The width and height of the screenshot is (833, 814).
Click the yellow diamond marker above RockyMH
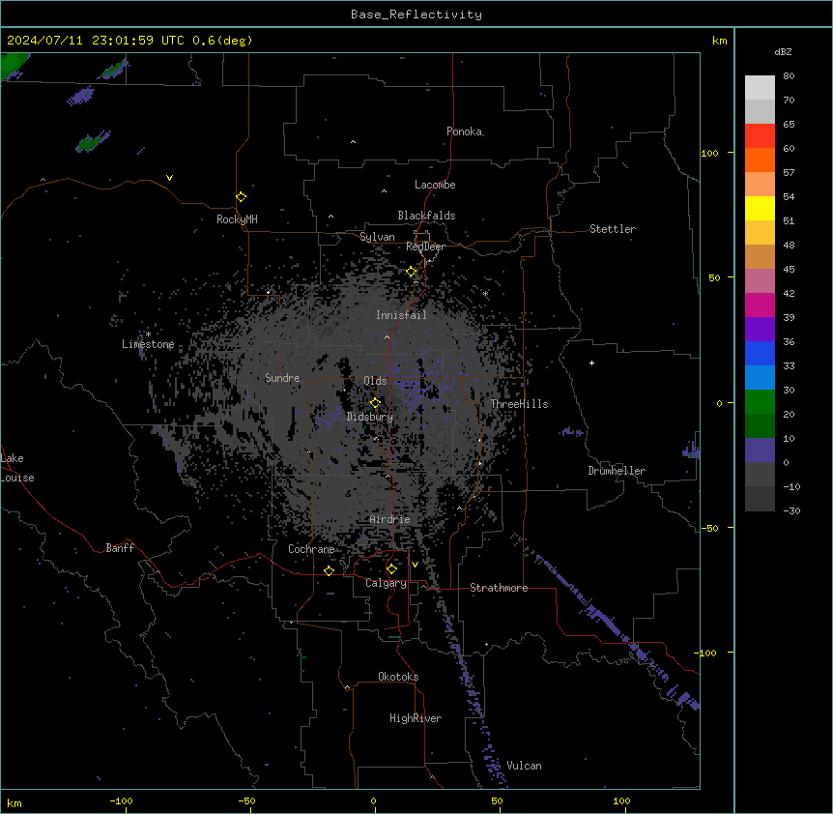(242, 197)
